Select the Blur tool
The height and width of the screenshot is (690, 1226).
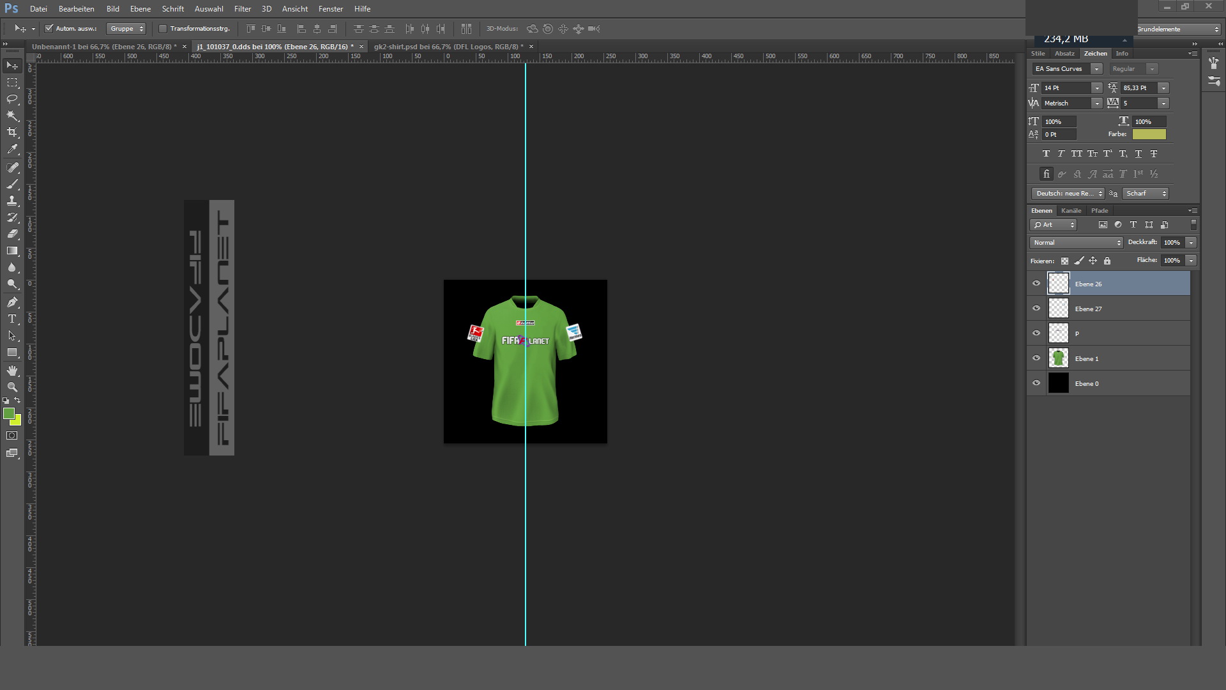click(x=12, y=267)
